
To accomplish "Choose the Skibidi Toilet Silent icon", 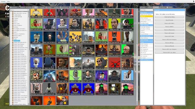I will tap(62, 63).
